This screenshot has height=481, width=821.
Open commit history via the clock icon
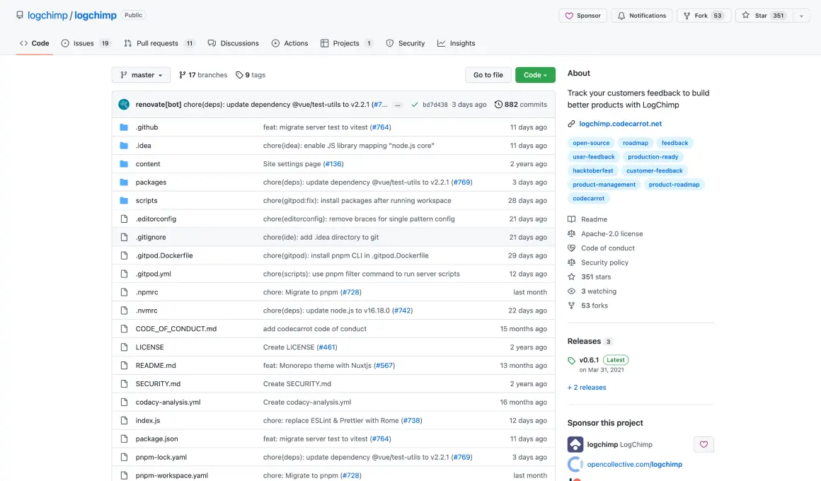[x=500, y=104]
